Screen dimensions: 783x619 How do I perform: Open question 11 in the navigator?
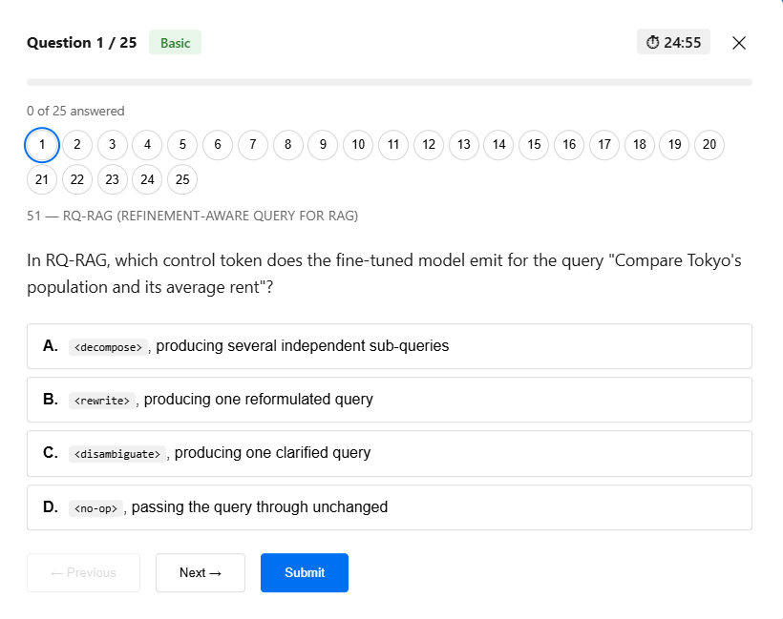pos(393,145)
